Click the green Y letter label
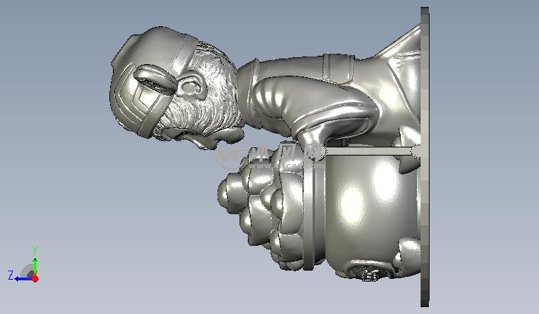This screenshot has height=314, width=539. click(x=34, y=250)
